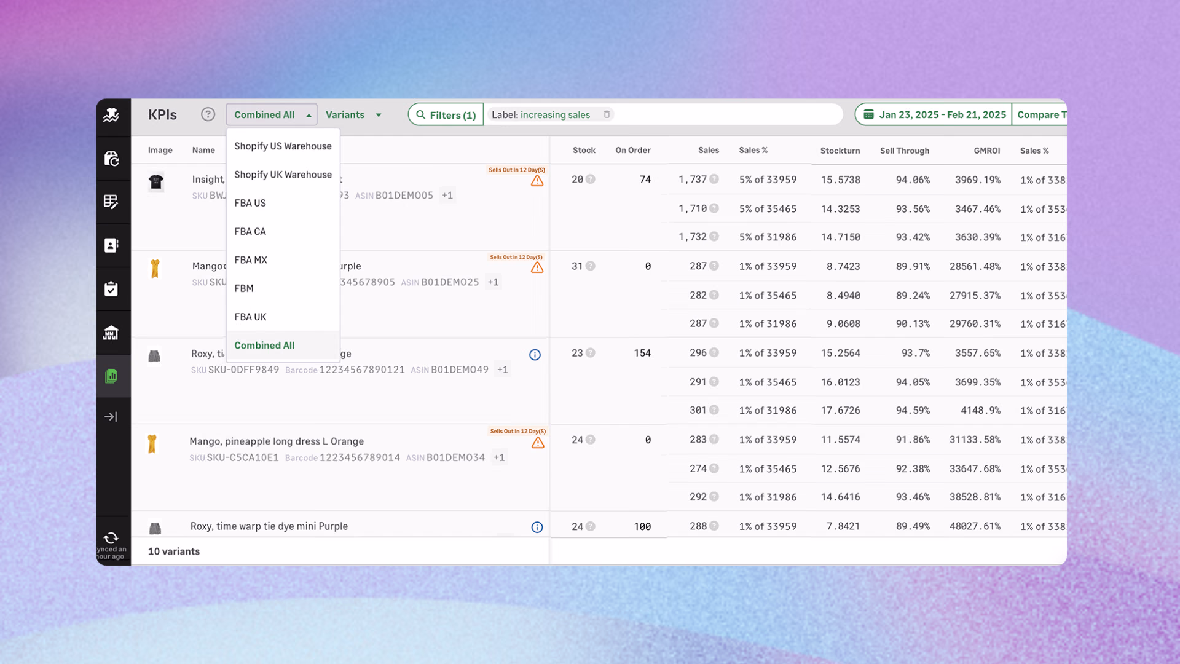Open the KPIs report sidebar icon
Screen dimensions: 1180x664
tap(111, 376)
